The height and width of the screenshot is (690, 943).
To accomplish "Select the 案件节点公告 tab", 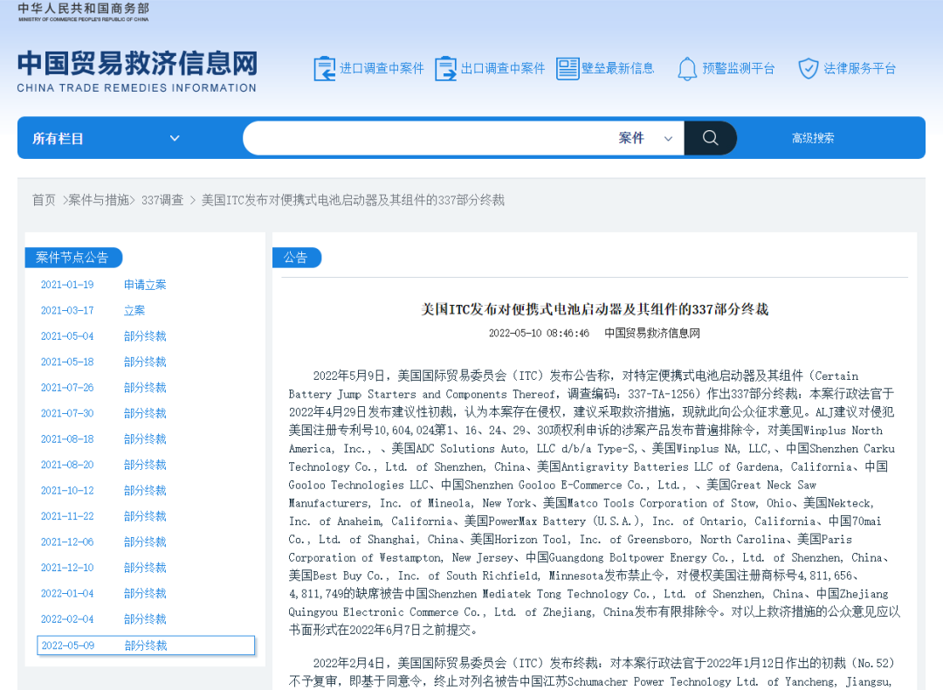I will (72, 258).
